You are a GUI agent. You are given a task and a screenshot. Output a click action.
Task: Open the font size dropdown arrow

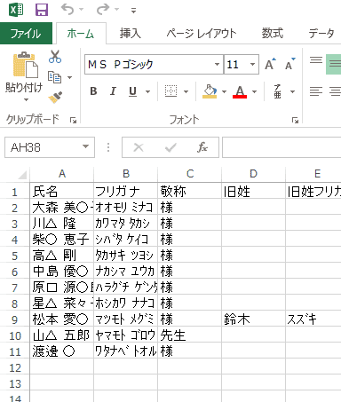[x=252, y=64]
